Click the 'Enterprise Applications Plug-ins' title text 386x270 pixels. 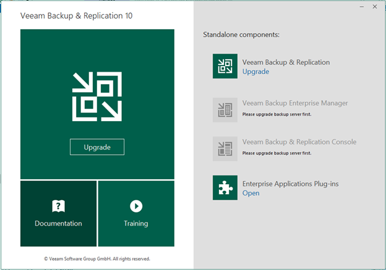[291, 184]
